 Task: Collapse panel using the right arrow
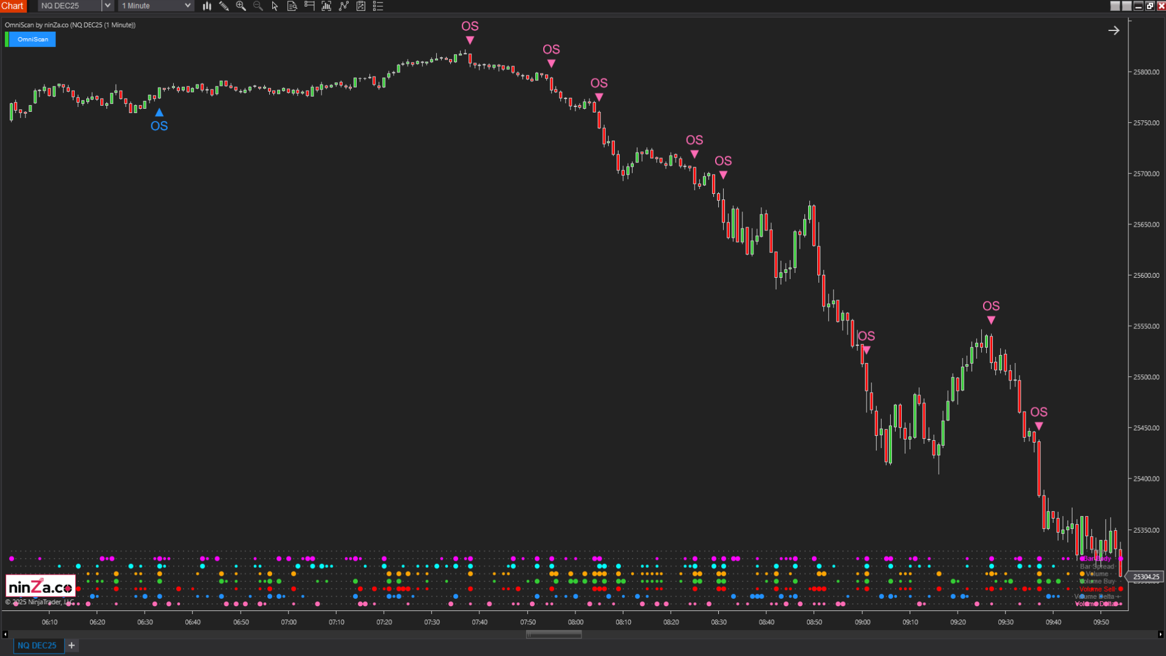point(1114,30)
